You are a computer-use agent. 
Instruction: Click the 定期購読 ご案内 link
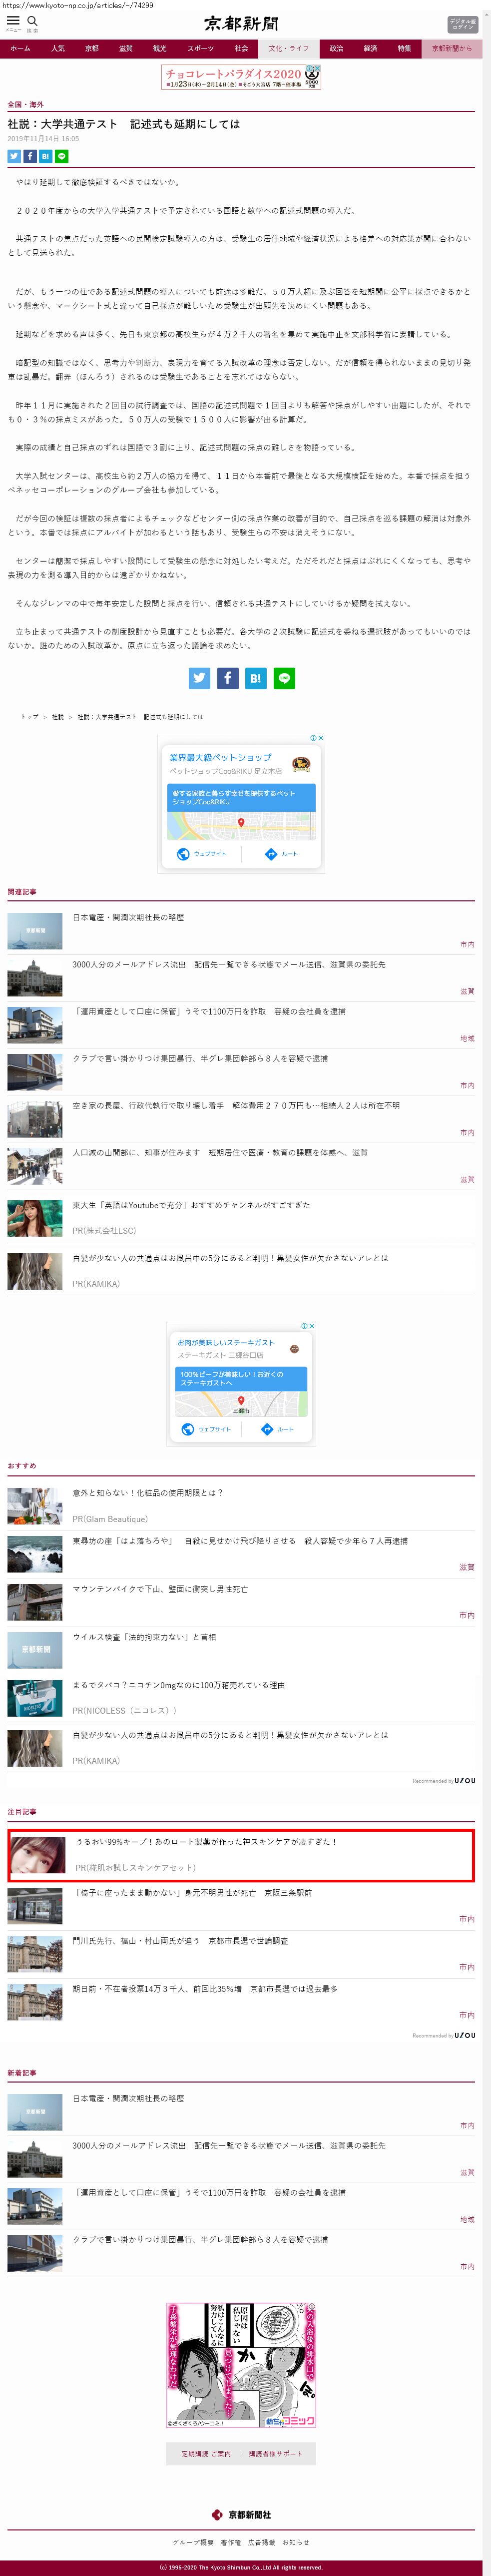[x=206, y=2454]
